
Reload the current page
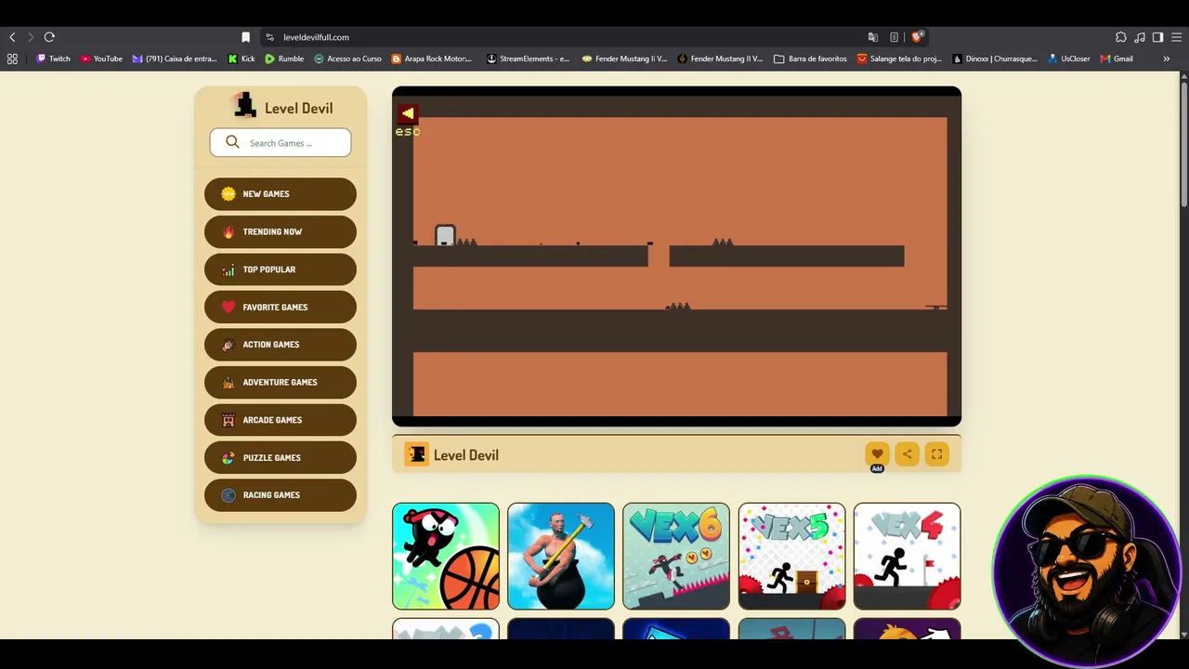tap(49, 37)
